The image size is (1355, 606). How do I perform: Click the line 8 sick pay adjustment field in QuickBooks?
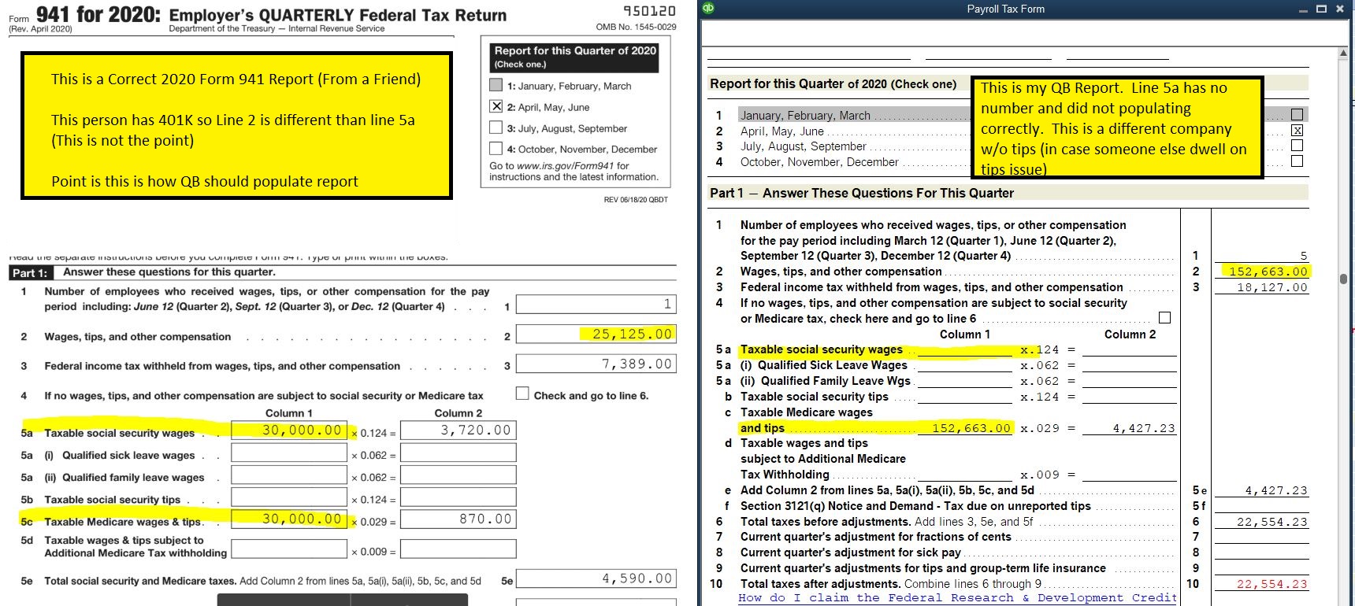(1262, 552)
